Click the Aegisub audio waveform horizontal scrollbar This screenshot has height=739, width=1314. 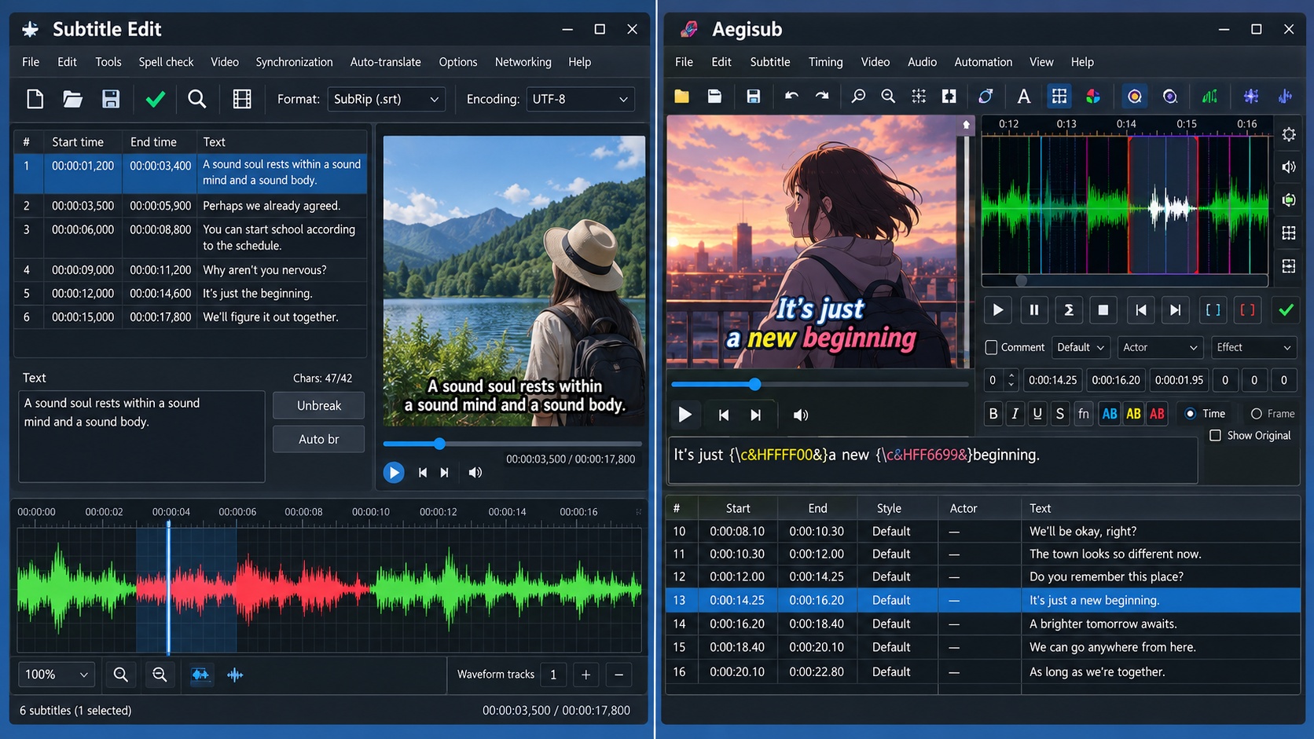tap(1125, 280)
